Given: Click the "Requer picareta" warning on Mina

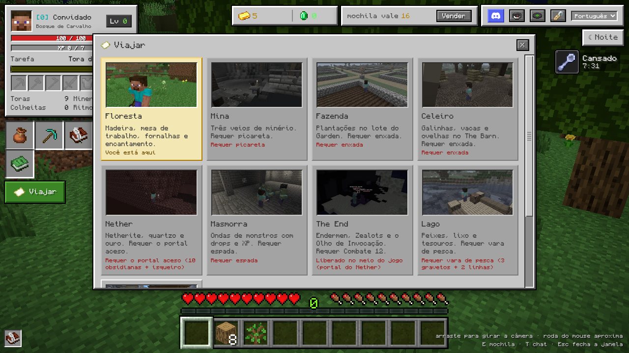Looking at the screenshot, I should (x=238, y=145).
